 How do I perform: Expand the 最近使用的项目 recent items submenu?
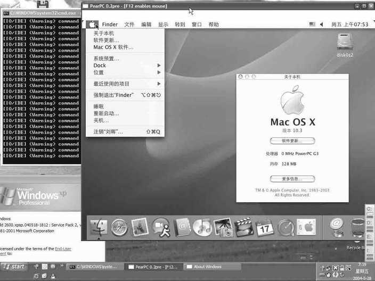click(159, 84)
